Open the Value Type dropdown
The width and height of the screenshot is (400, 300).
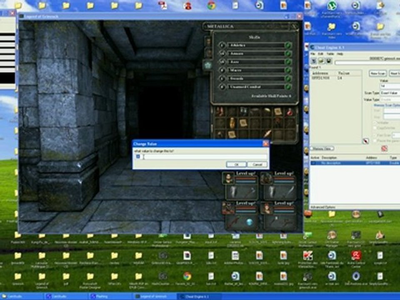click(x=390, y=100)
